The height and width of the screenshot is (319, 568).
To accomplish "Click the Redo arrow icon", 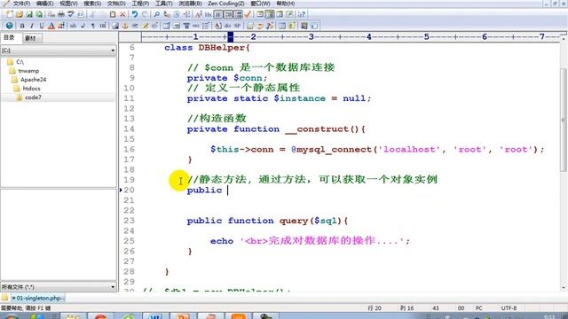I will pyautogui.click(x=145, y=14).
